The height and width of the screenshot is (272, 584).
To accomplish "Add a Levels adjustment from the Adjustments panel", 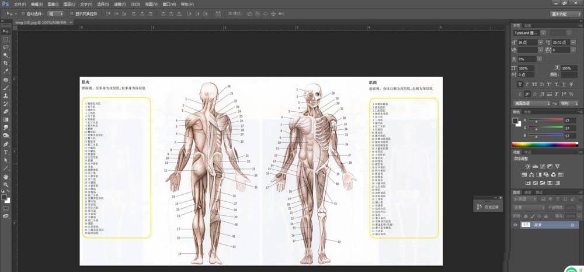I will 536,167.
